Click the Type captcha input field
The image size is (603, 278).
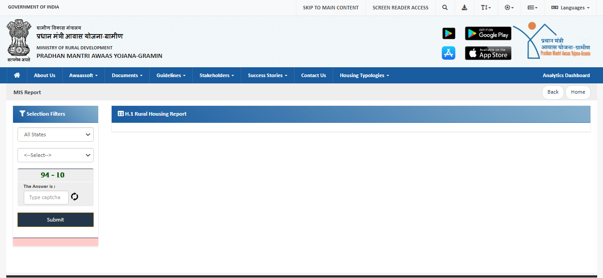point(46,197)
